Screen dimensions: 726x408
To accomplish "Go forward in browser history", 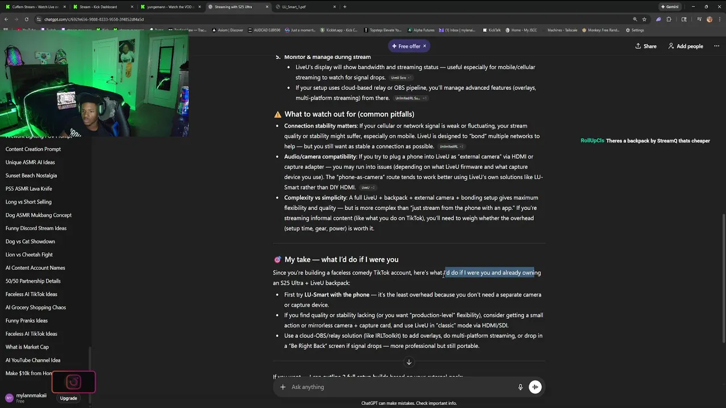I will [16, 19].
